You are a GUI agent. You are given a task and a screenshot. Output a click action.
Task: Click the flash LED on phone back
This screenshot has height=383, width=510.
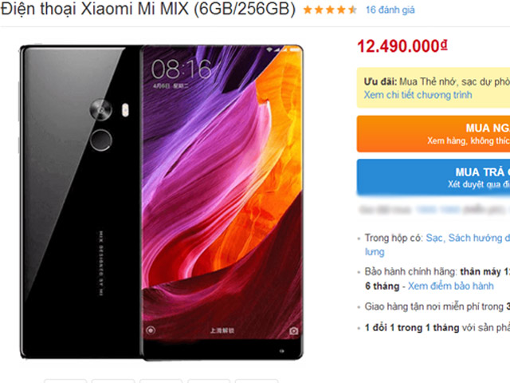[125, 110]
